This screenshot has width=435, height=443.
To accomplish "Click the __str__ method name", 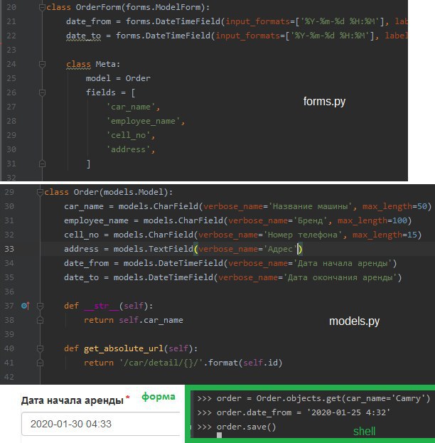I will click(x=102, y=306).
